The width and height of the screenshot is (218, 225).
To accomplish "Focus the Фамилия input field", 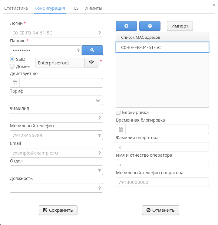I will [53, 118].
